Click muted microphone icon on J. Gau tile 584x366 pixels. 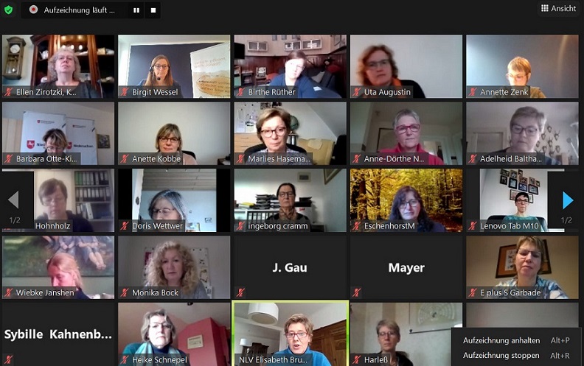tap(240, 292)
